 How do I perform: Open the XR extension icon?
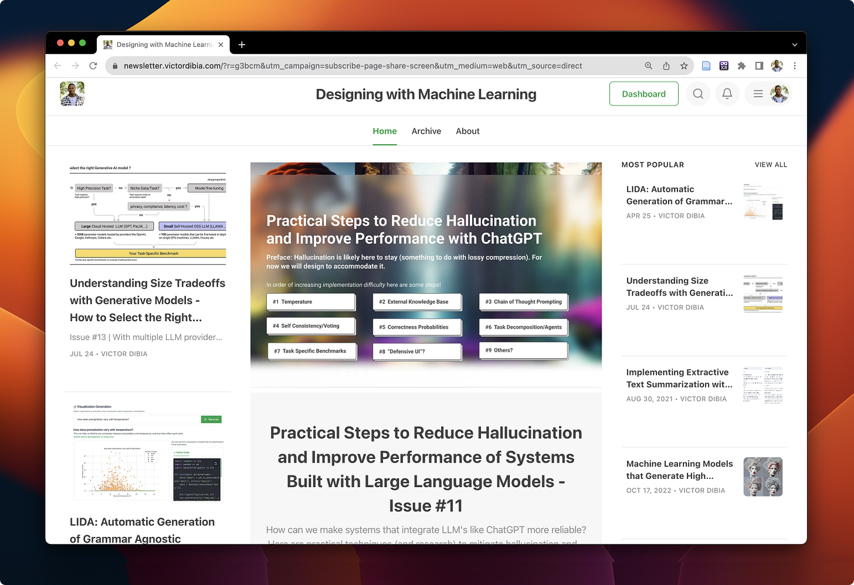pos(724,66)
